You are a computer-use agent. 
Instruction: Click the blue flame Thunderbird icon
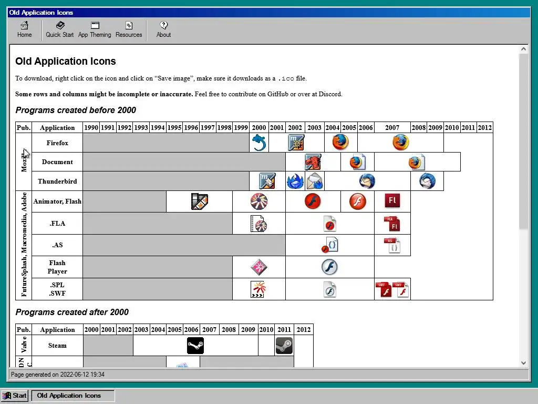pos(295,181)
